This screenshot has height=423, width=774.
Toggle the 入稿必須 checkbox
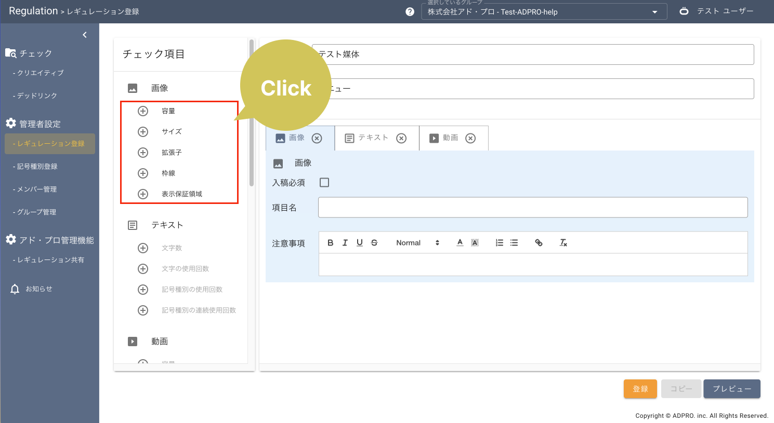pyautogui.click(x=324, y=183)
